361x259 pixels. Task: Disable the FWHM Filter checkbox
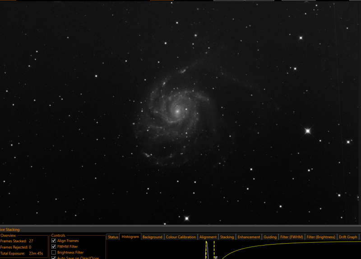[54, 246]
